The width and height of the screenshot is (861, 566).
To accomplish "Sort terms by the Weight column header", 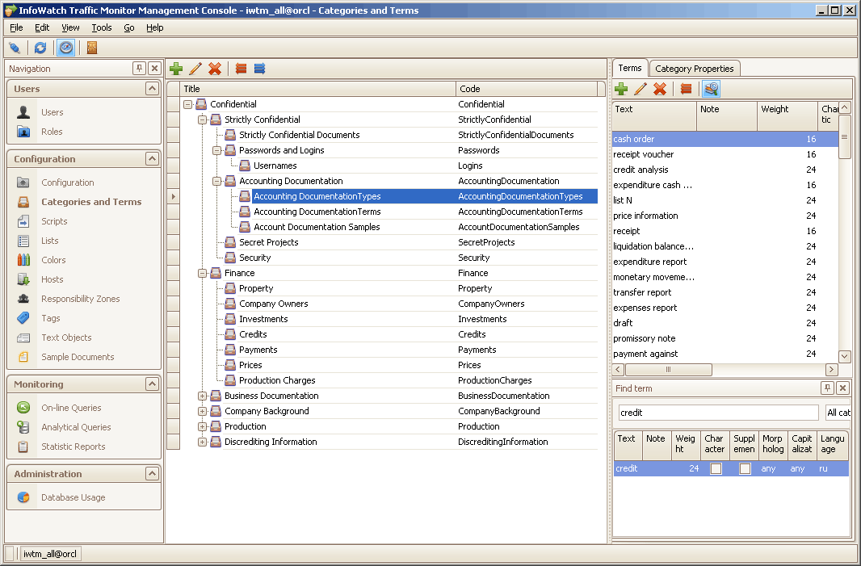I will click(x=787, y=115).
